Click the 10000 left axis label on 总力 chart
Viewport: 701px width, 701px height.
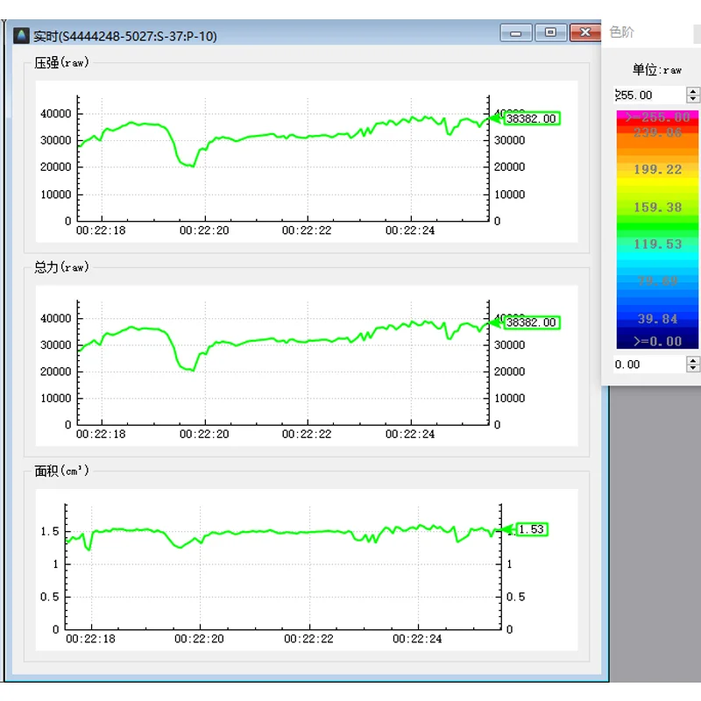[x=56, y=399]
